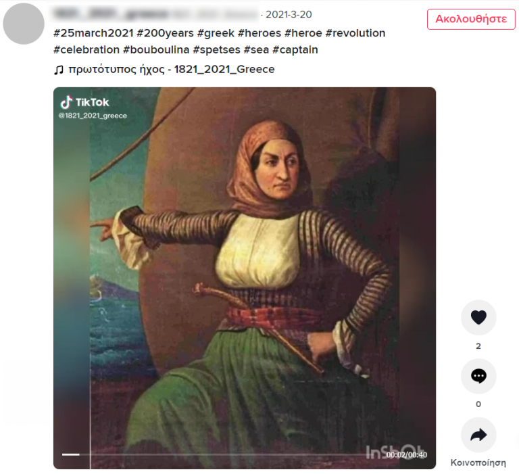
Task: Seek along the video progress bar
Action: [x=224, y=454]
